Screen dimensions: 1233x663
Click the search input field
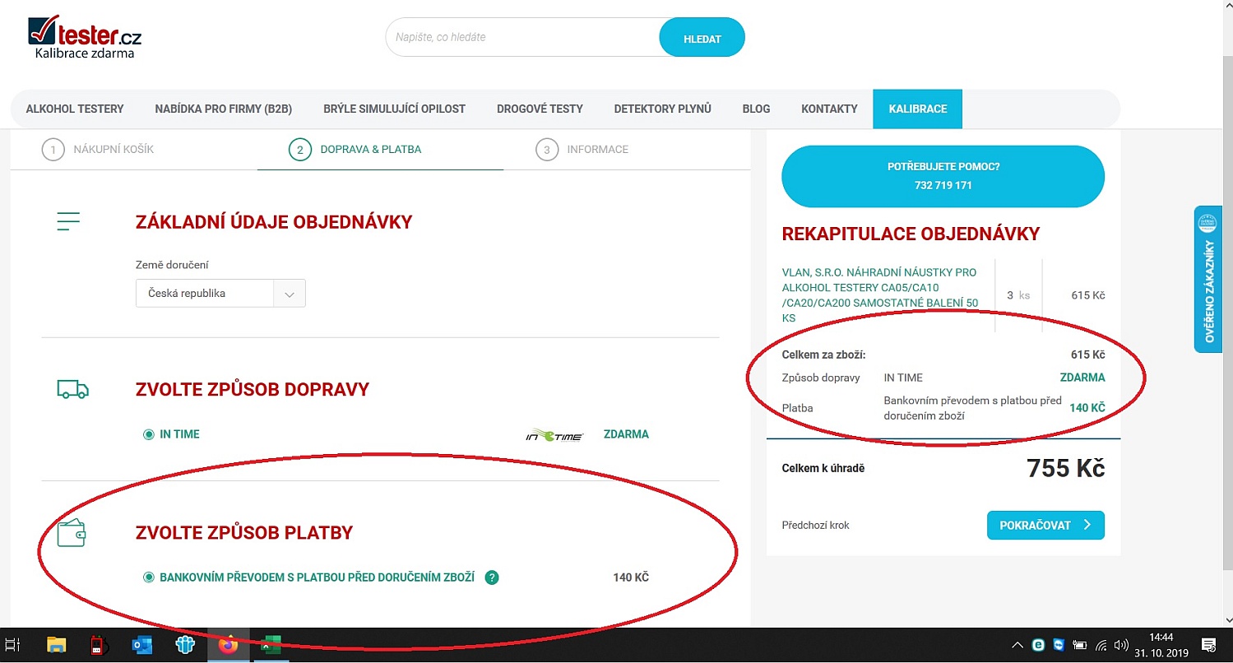point(522,38)
